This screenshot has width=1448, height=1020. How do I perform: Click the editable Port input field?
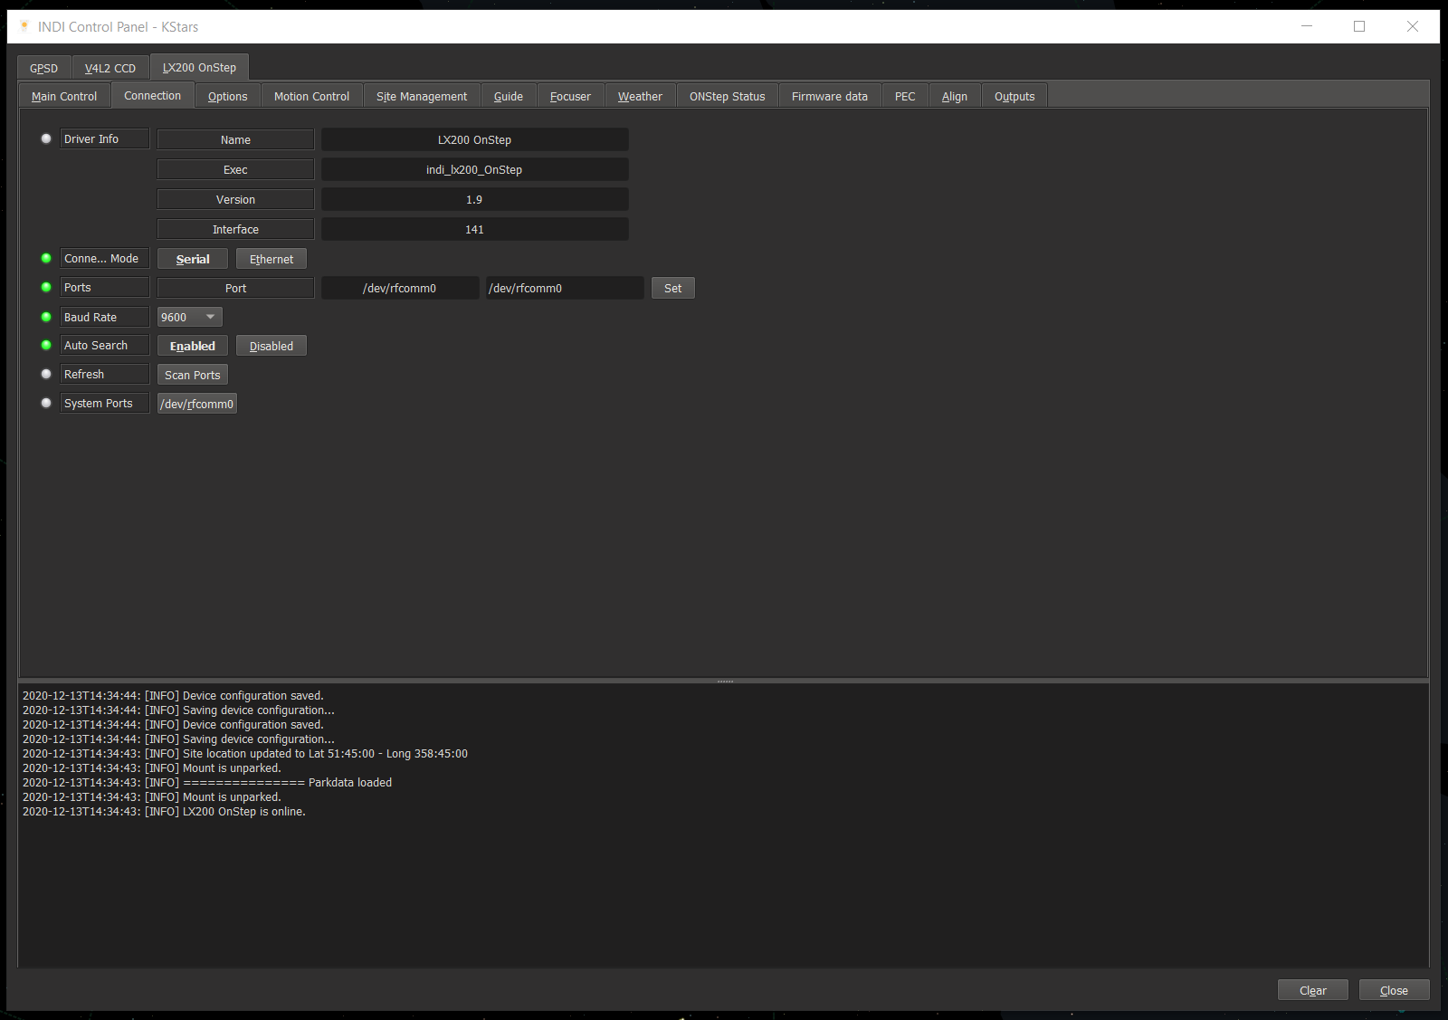coord(565,288)
